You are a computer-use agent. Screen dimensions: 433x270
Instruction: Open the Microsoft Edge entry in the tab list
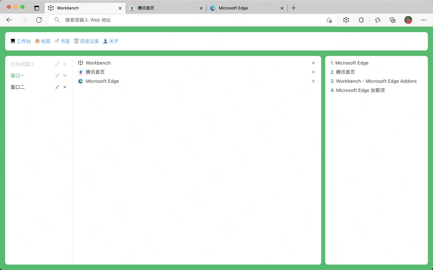[102, 81]
